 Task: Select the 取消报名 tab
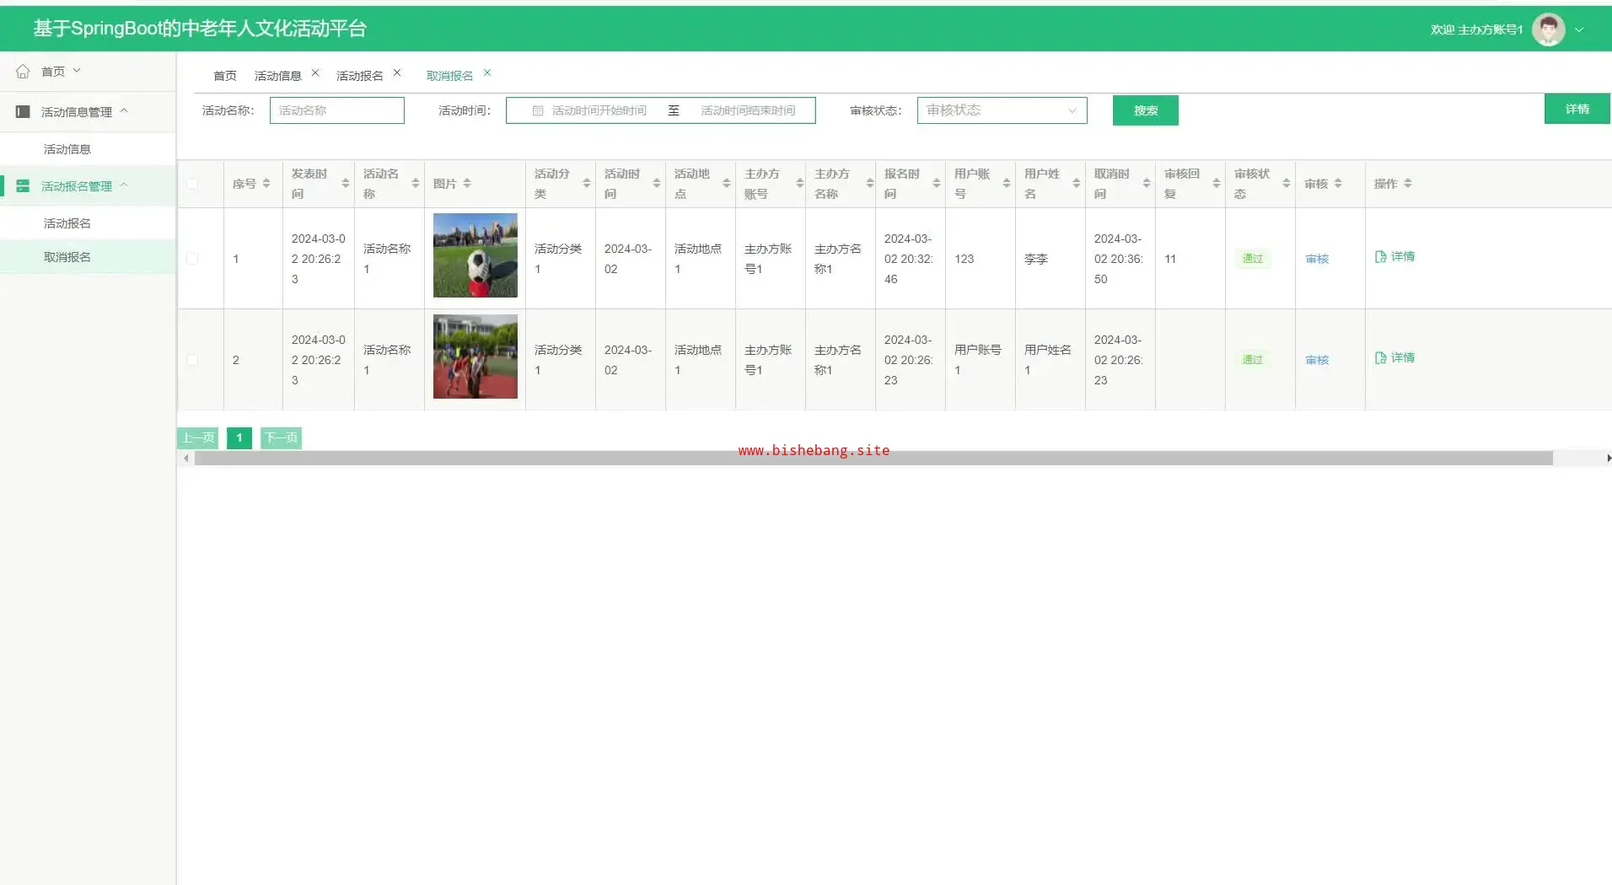(450, 76)
